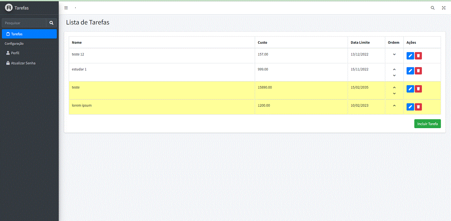This screenshot has width=451, height=221.
Task: Move 'teste' task up
Action: click(x=394, y=87)
